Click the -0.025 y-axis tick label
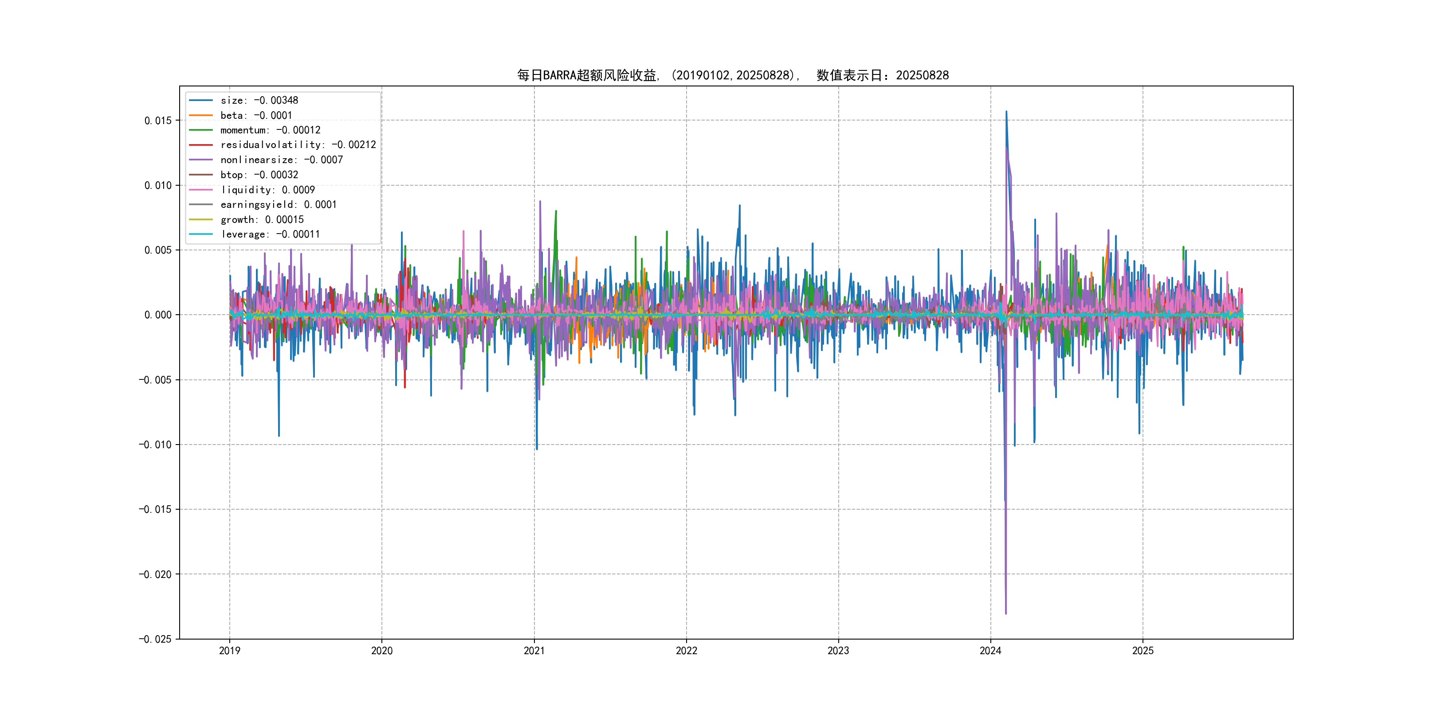Viewport: 1437px width, 718px height. 155,639
